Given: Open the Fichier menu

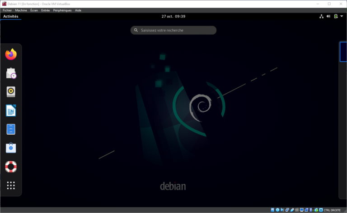Looking at the screenshot, I should pyautogui.click(x=7, y=10).
